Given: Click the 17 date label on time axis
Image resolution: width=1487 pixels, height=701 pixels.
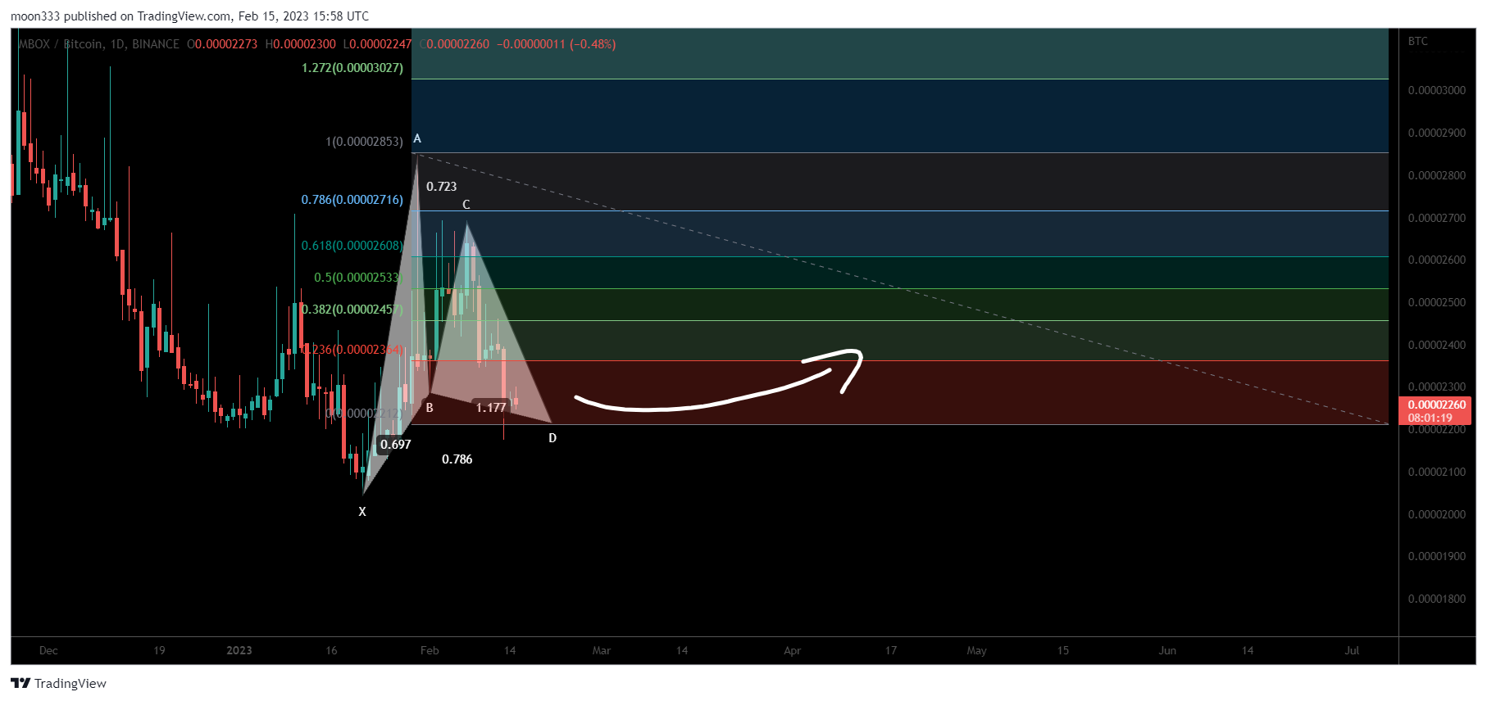Looking at the screenshot, I should pos(891,650).
